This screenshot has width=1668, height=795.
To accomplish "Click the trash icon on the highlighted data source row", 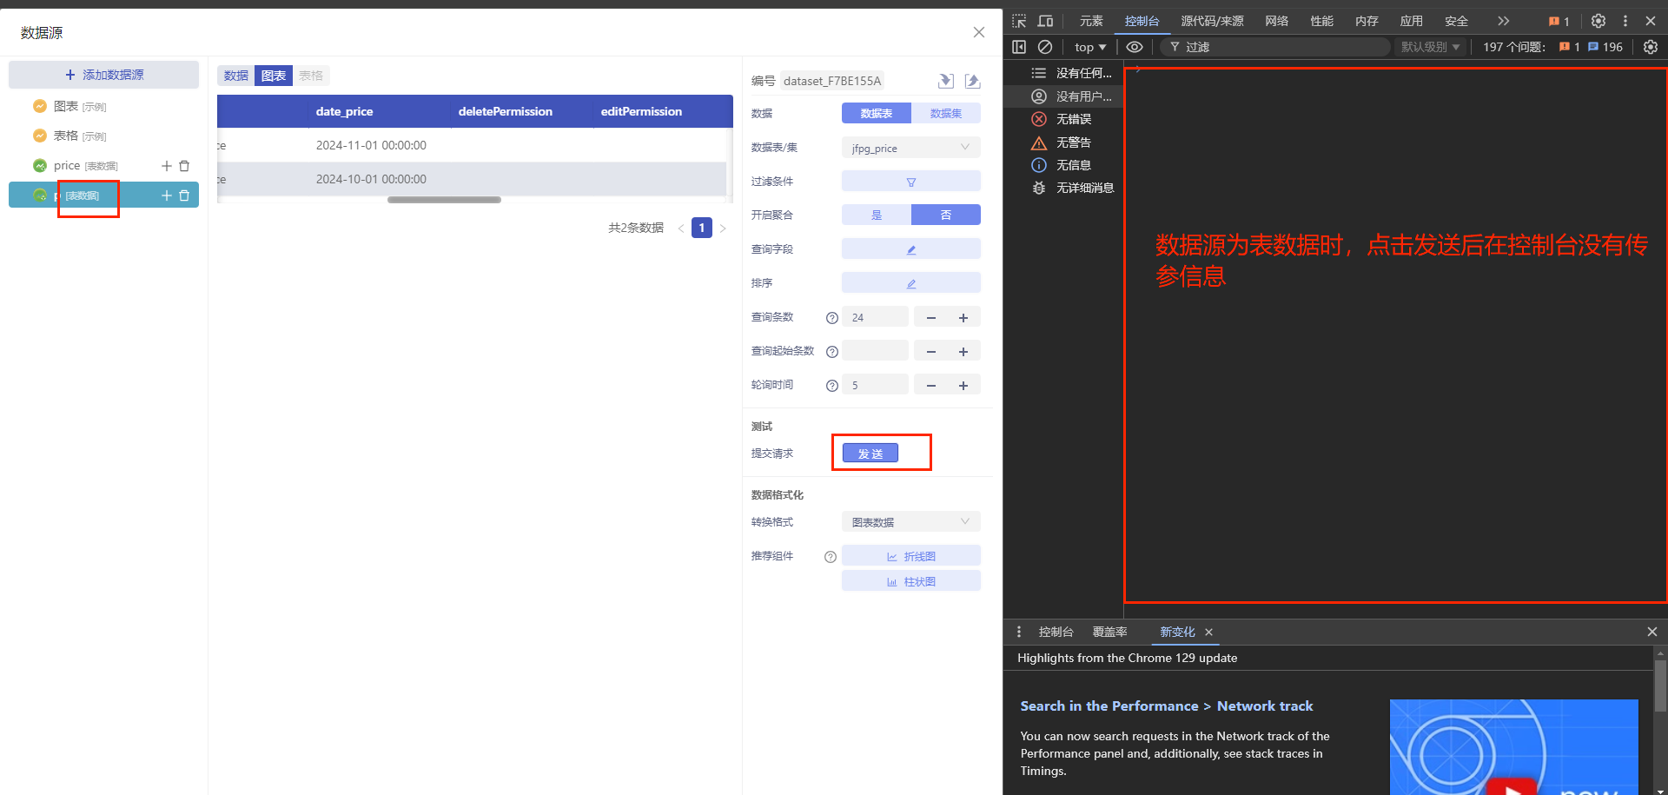I will [184, 195].
